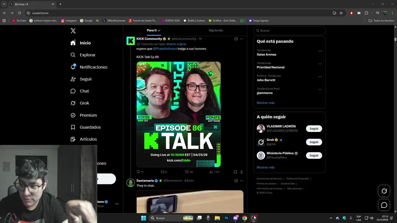
Task: Open Guardados bookmarks
Action: (86, 127)
